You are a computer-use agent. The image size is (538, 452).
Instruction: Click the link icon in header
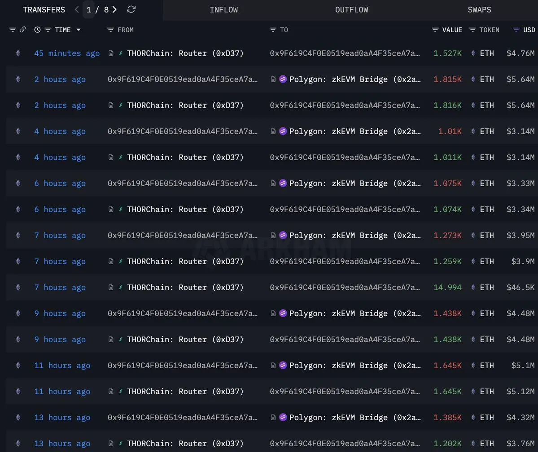(x=22, y=30)
